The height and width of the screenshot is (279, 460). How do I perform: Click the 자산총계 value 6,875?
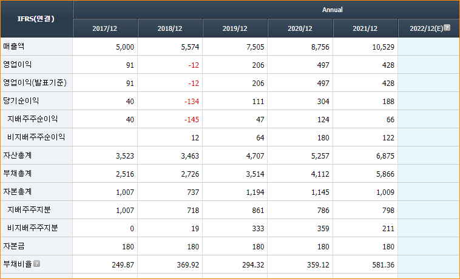(385, 156)
